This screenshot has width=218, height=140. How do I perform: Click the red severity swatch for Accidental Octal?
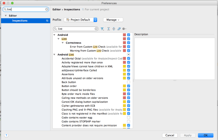pos(124,59)
